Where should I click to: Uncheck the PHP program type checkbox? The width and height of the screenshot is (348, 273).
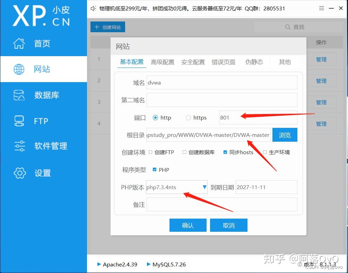155,170
